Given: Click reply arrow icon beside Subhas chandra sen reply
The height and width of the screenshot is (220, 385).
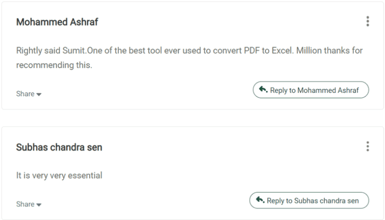Looking at the screenshot, I should coord(260,200).
